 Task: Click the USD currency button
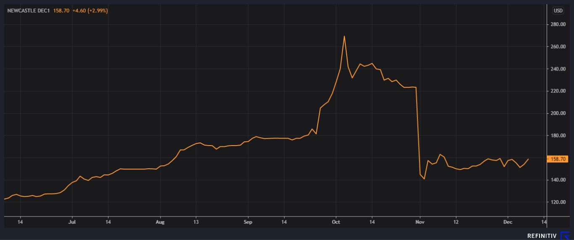pyautogui.click(x=558, y=10)
